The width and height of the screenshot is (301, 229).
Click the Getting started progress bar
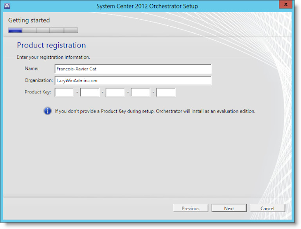43,30
